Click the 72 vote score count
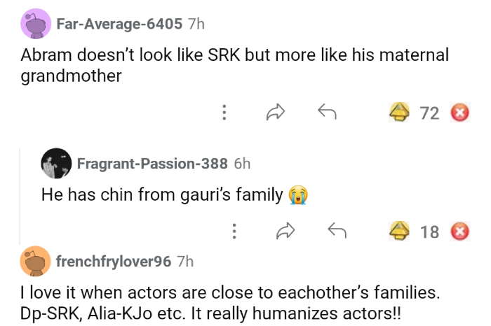This screenshot has width=491, height=326. [x=429, y=112]
